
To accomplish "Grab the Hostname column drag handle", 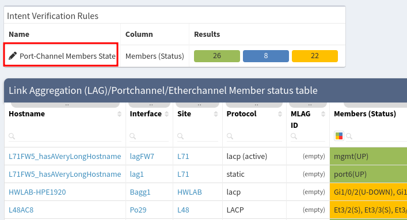I will coord(66,105).
